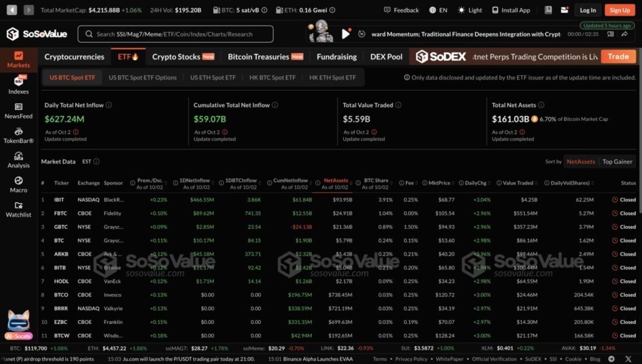The width and height of the screenshot is (642, 364).
Task: Click the ETH Gwei info icon
Action: tap(332, 10)
